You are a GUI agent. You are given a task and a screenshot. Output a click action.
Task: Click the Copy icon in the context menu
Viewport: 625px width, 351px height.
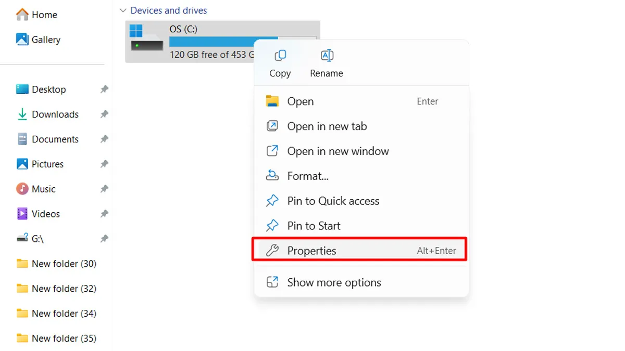click(280, 55)
